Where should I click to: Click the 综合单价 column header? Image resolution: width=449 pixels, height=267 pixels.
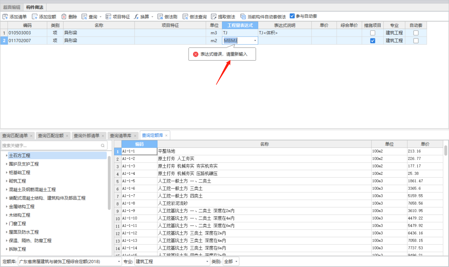349,25
